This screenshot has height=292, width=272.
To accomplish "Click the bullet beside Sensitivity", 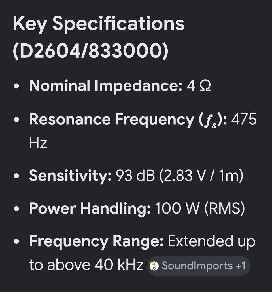I will (x=16, y=176).
